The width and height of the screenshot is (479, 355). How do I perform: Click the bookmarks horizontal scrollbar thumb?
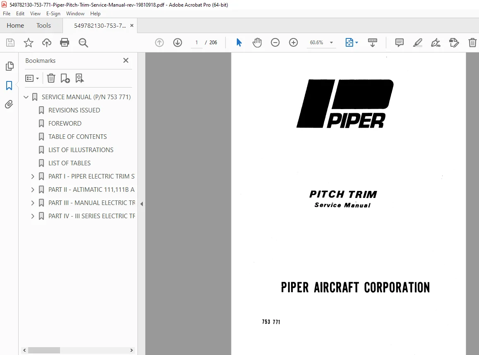pyautogui.click(x=44, y=350)
